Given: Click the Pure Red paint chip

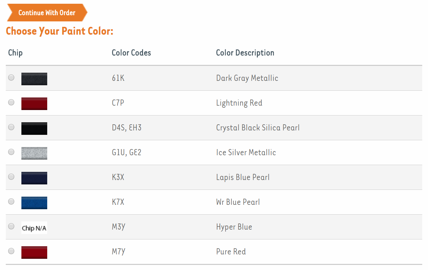Looking at the screenshot, I should coord(34,252).
